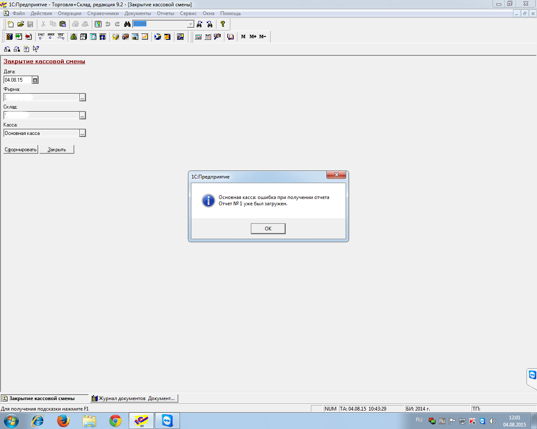Expand the search text combo box dropdown
The height and width of the screenshot is (429, 537).
(x=190, y=24)
